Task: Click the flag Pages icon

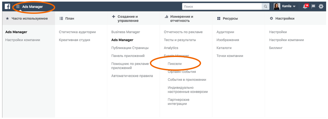Action: pos(313,6)
